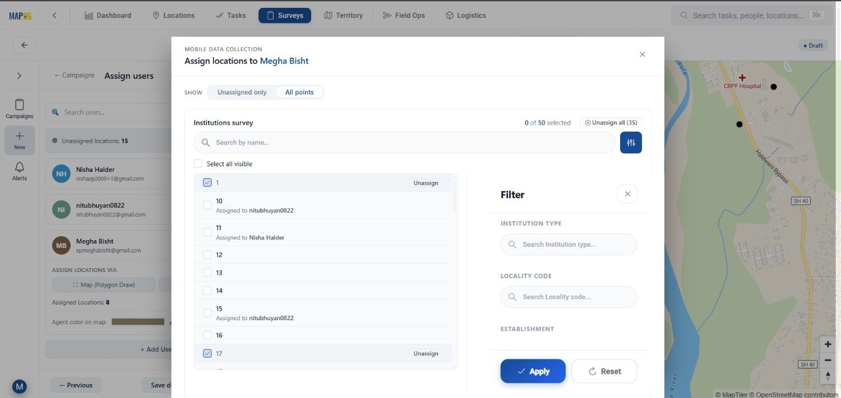
Task: Go back via the Campaigns breadcrumb link
Action: tap(75, 75)
